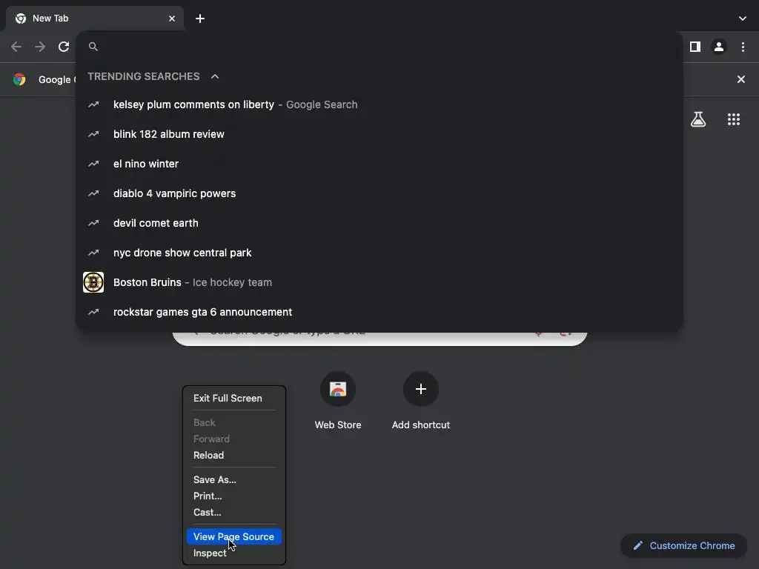This screenshot has width=759, height=569.
Task: Open the tab search dropdown arrow
Action: click(742, 19)
